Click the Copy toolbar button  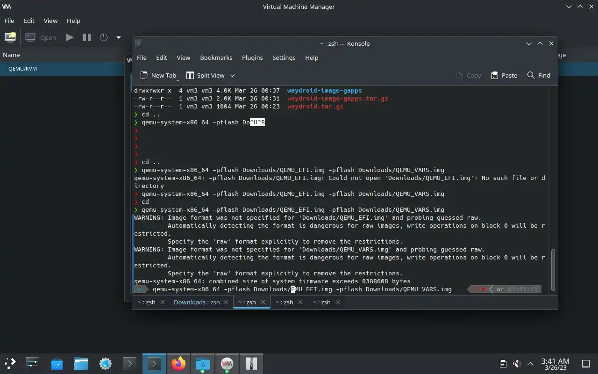pos(468,75)
